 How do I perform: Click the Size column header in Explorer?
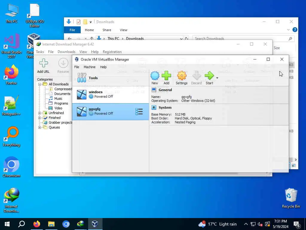[276, 48]
